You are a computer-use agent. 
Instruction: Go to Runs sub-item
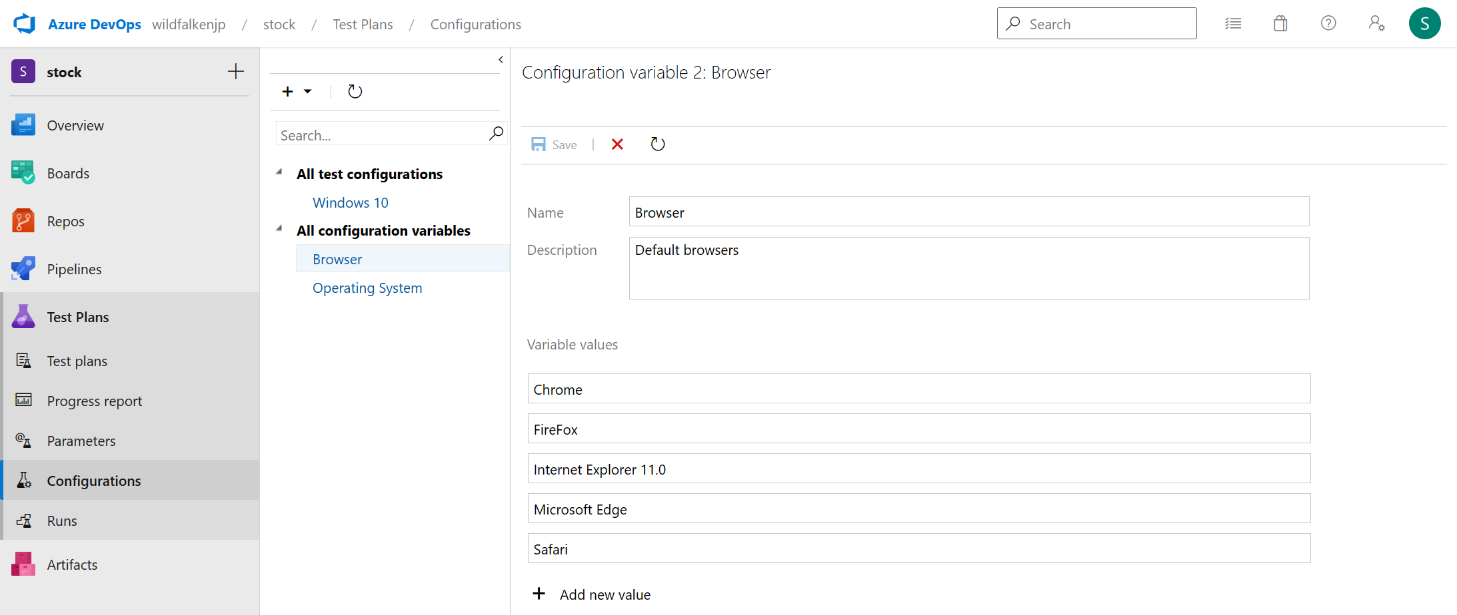130,520
